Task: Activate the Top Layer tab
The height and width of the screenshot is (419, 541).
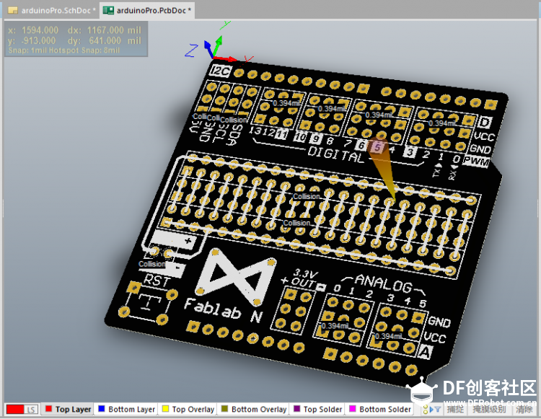Action: pyautogui.click(x=68, y=410)
